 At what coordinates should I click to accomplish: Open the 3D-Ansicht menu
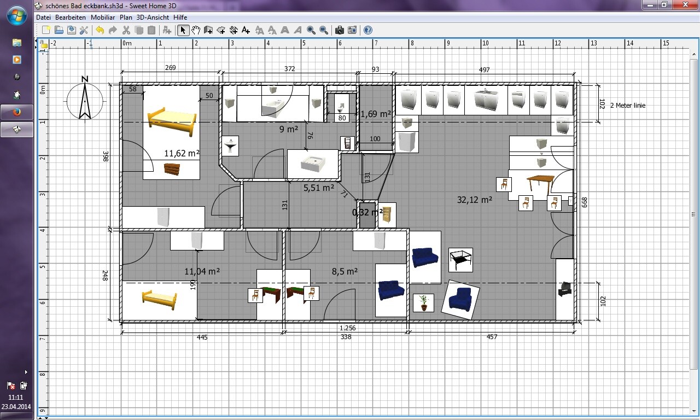[x=153, y=17]
